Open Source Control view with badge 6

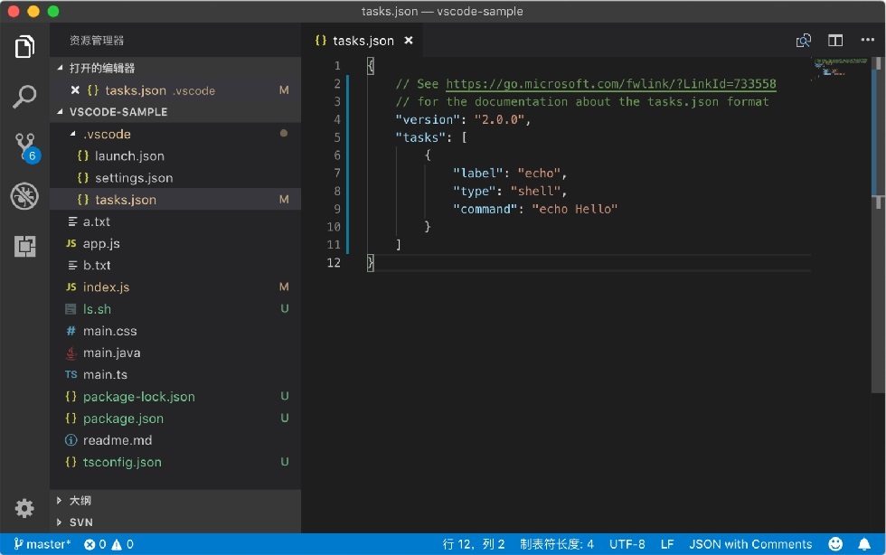point(25,147)
